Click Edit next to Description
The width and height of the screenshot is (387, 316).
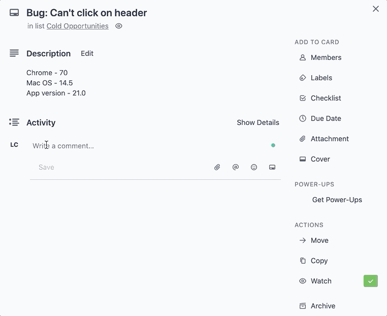(x=87, y=53)
